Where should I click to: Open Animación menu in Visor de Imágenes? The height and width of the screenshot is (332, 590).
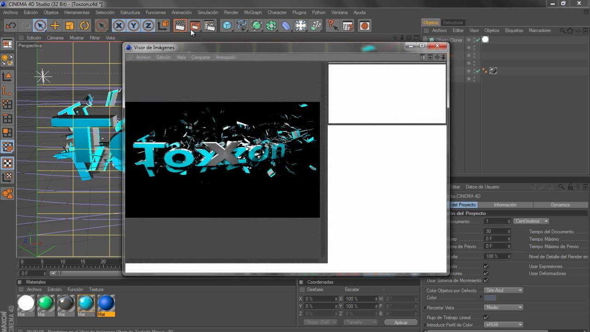point(225,57)
